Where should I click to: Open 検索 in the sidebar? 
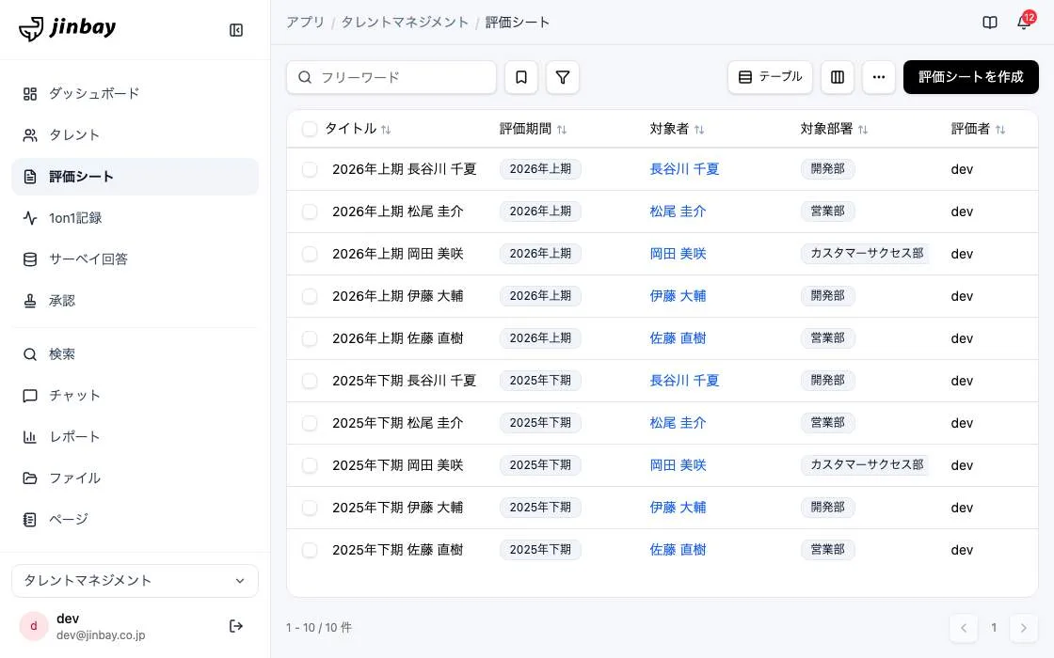[x=136, y=353]
